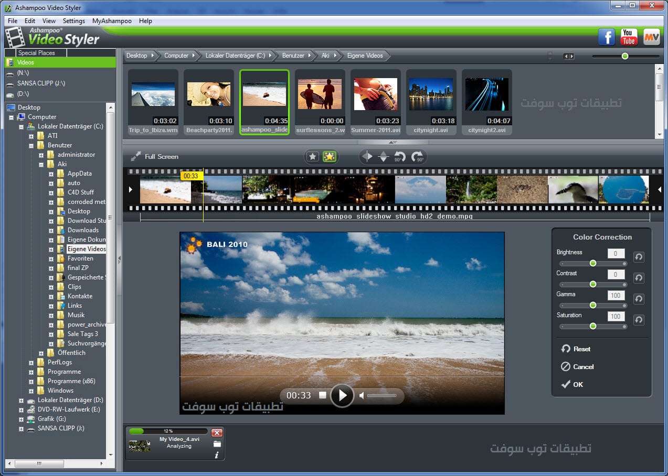
Task: Go to Eigene Videos breadcrumb
Action: [x=365, y=55]
